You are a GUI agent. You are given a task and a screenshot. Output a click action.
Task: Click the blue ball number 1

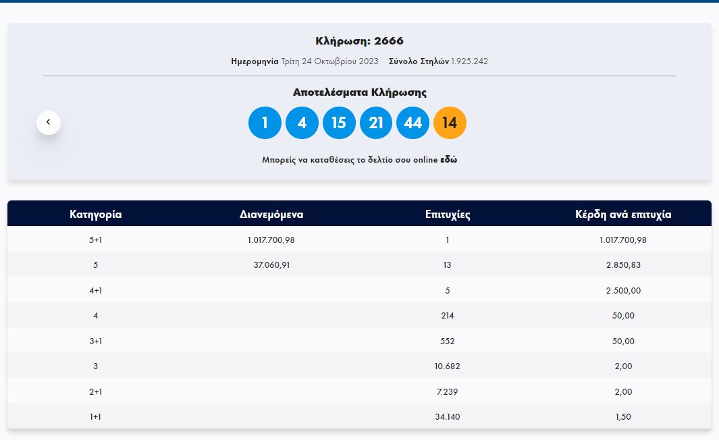pos(265,123)
